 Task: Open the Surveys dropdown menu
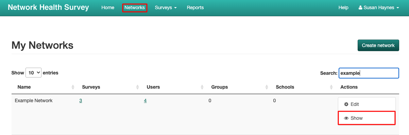pos(166,7)
